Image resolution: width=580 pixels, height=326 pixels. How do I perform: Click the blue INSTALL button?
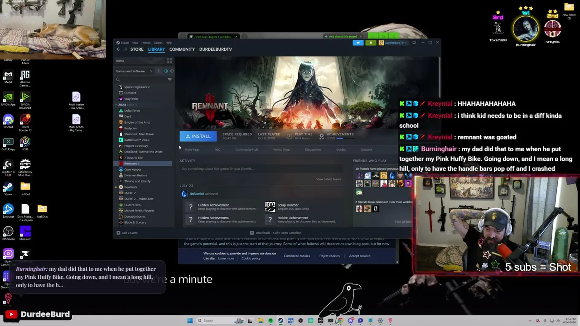tap(198, 136)
